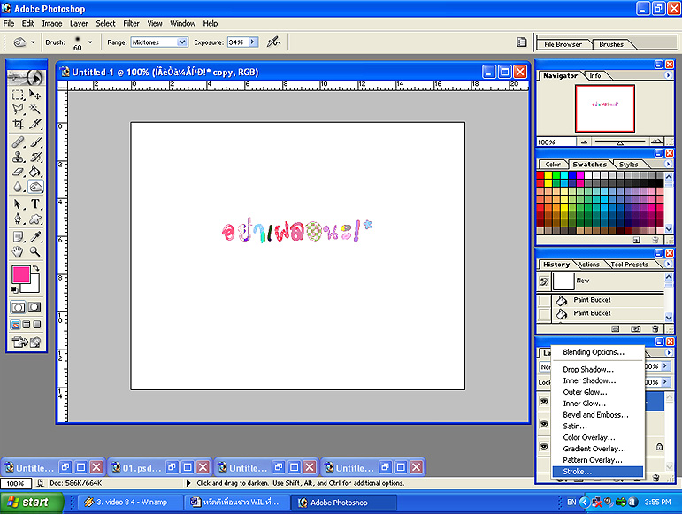The image size is (682, 515).
Task: Select the Magic Wand tool
Action: pyautogui.click(x=35, y=110)
